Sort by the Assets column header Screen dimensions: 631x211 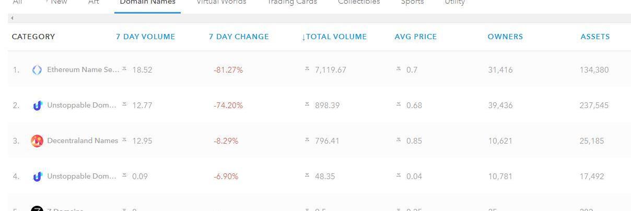[595, 37]
